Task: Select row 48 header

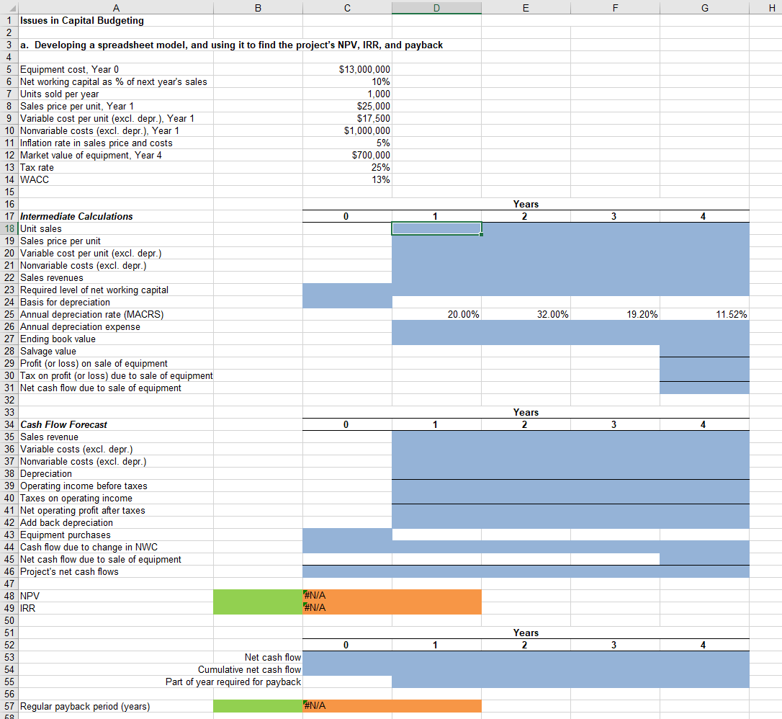Action: [x=8, y=596]
